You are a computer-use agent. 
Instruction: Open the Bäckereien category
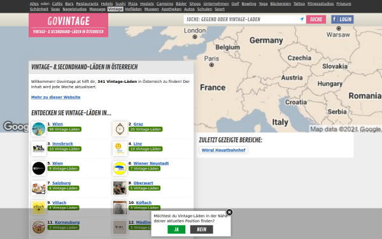tap(280, 4)
